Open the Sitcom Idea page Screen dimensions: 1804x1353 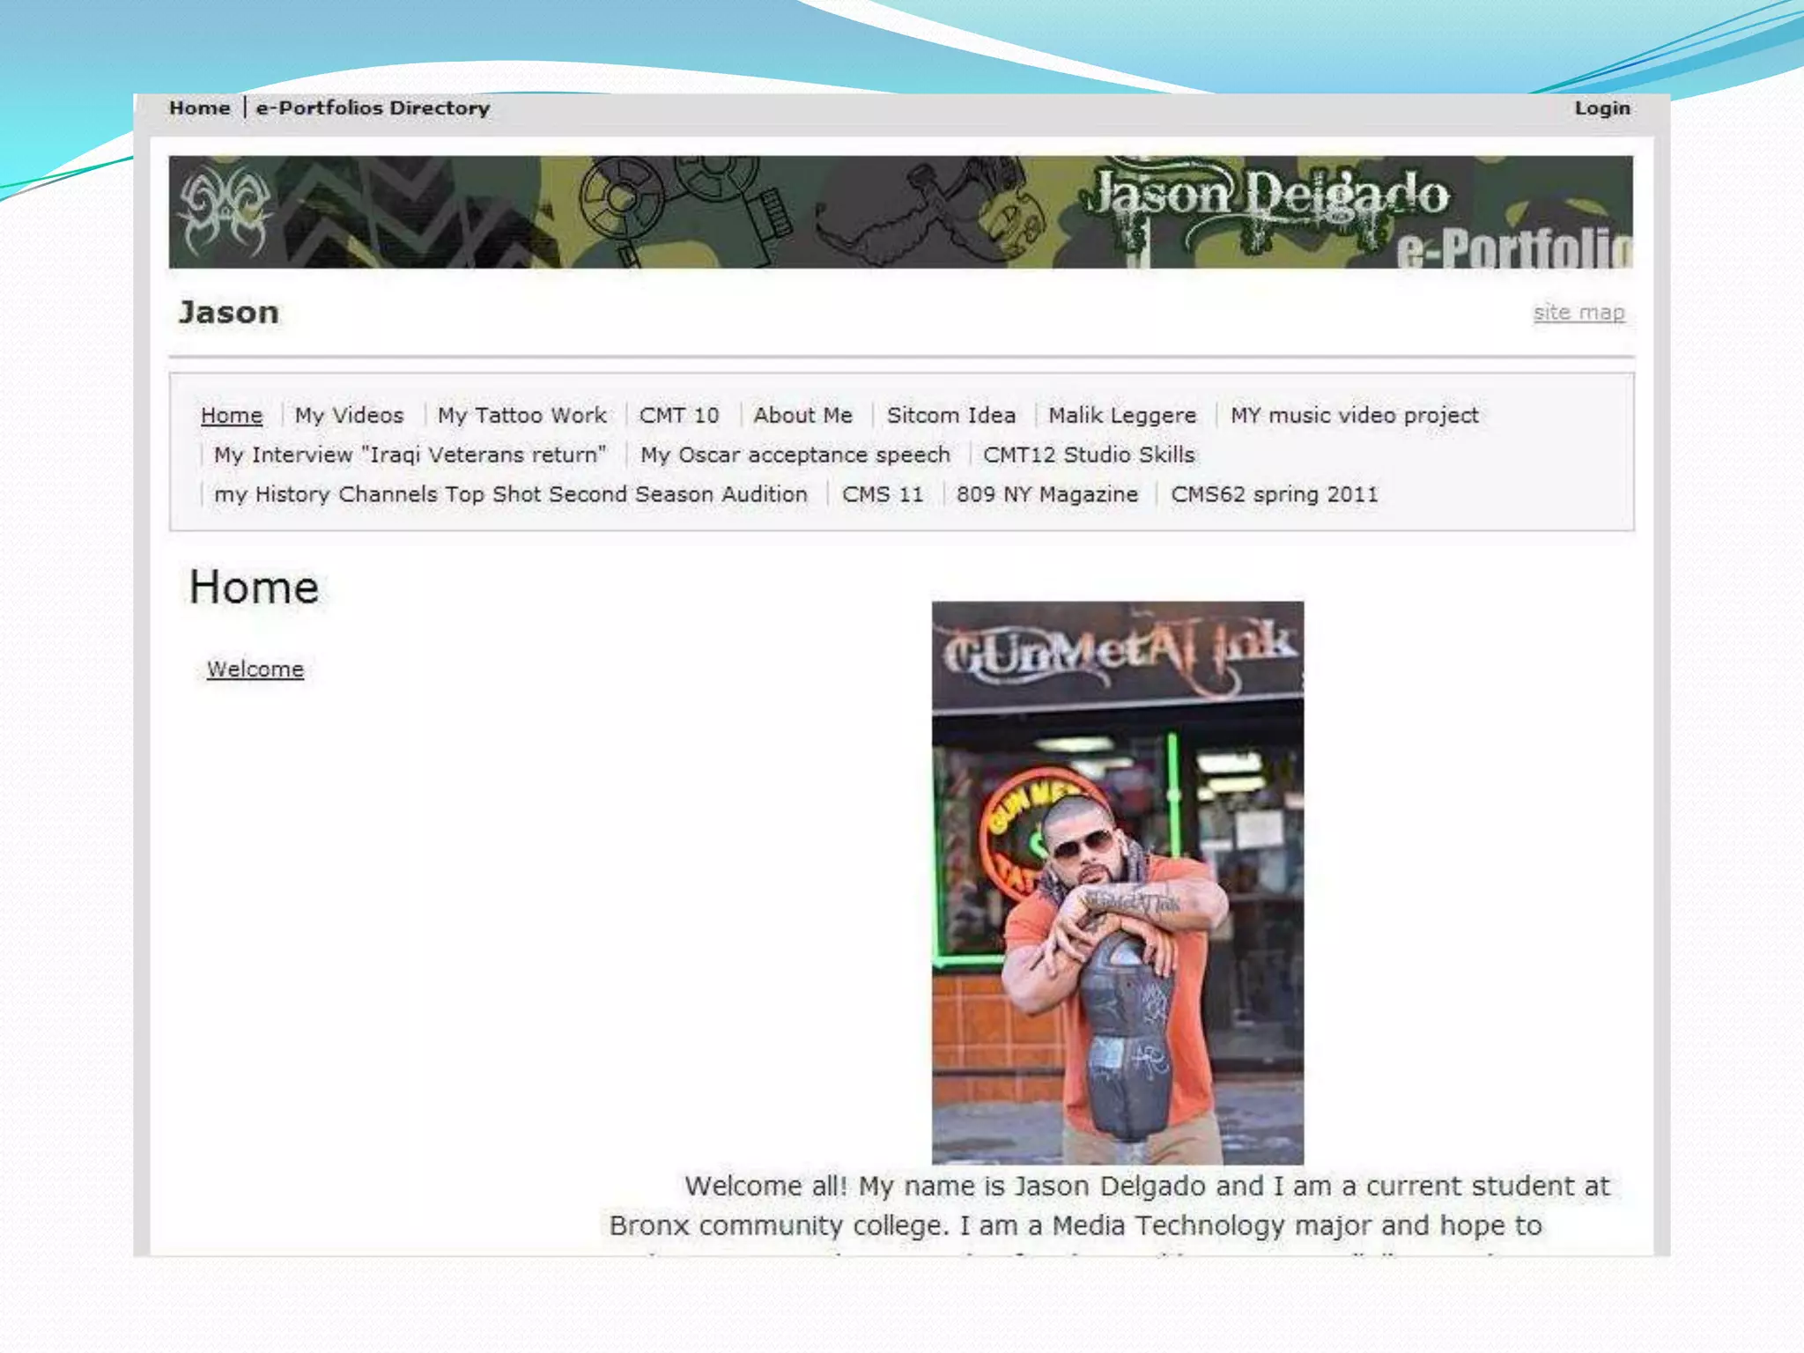(x=950, y=416)
